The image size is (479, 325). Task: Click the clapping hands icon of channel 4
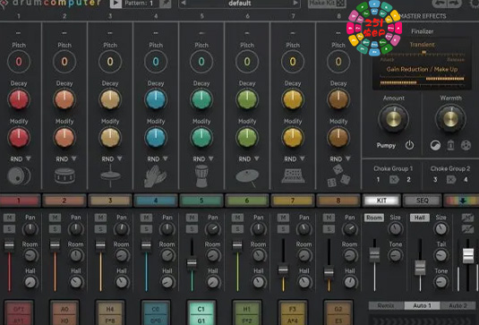(156, 176)
